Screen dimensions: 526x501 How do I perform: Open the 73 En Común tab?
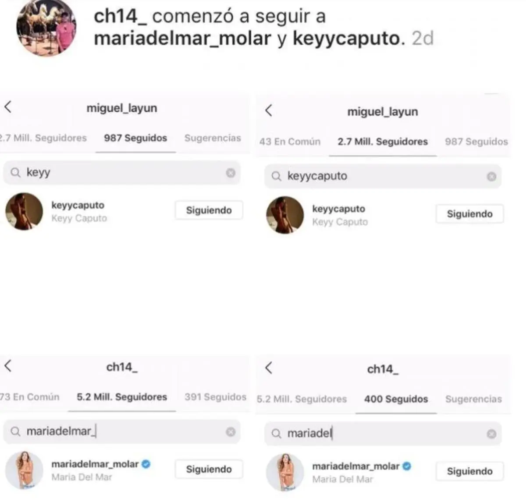[x=29, y=397]
